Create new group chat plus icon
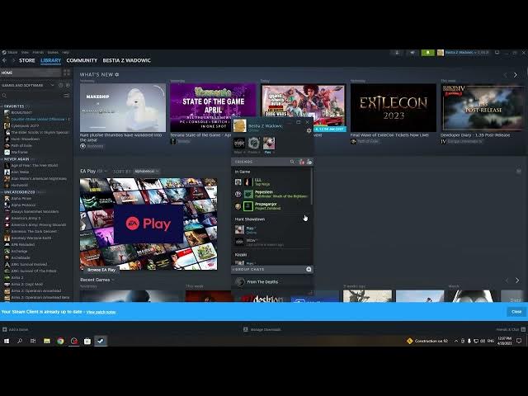The width and height of the screenshot is (528, 396). click(309, 270)
